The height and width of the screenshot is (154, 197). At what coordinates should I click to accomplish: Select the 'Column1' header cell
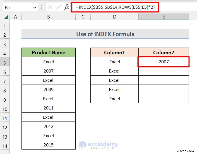click(114, 52)
